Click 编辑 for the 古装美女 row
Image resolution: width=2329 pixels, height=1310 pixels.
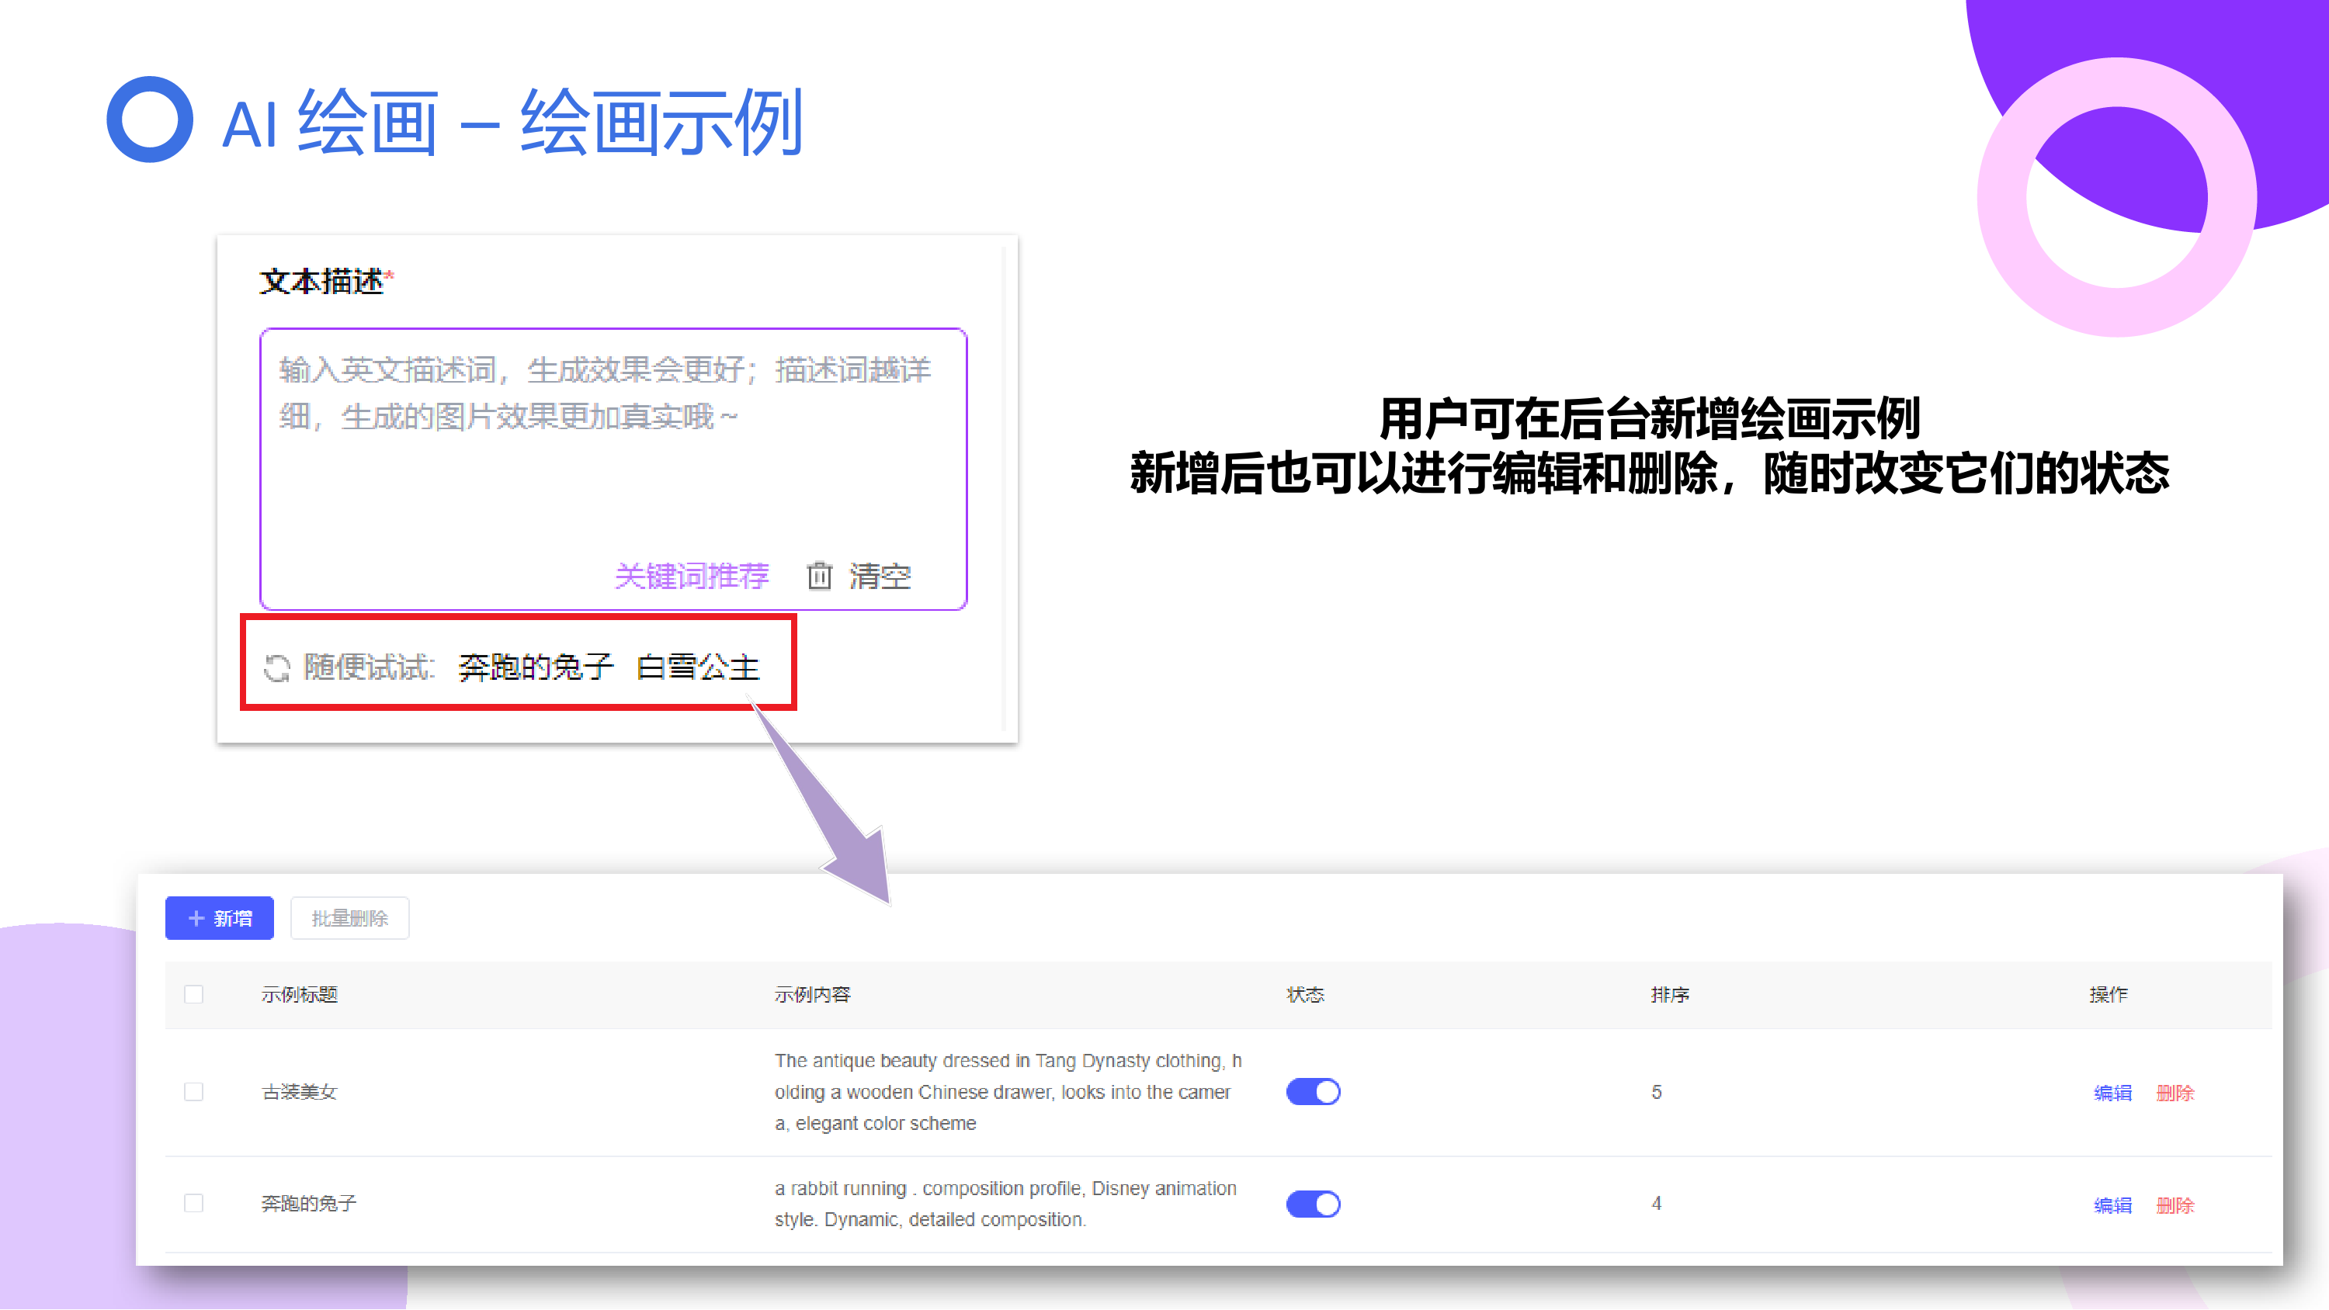(x=2112, y=1093)
